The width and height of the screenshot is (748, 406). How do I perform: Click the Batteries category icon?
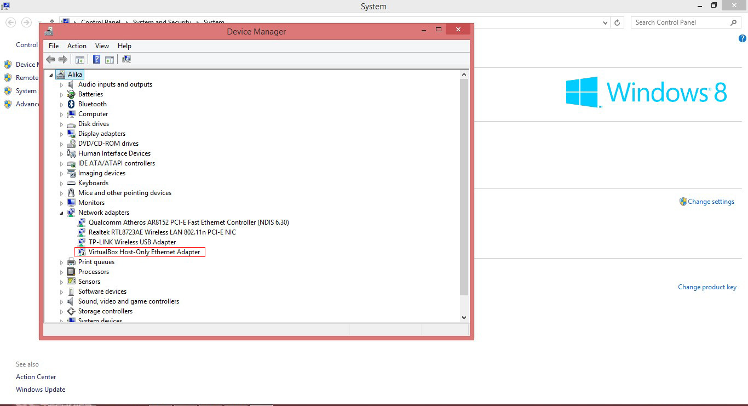(71, 94)
